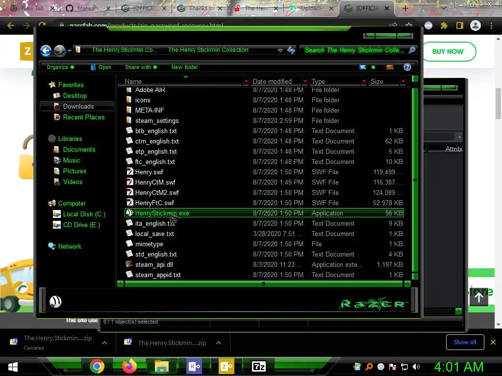Click the volume speaker tray icon

(416, 367)
